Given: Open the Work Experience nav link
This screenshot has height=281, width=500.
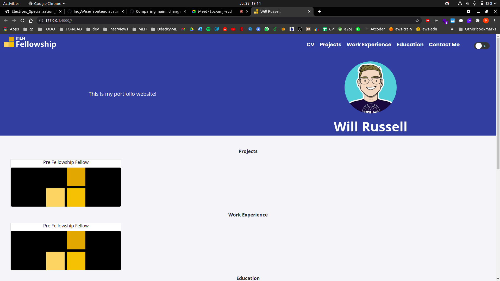Looking at the screenshot, I should pos(369,44).
